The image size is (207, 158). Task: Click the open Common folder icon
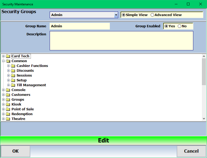click(x=8, y=61)
